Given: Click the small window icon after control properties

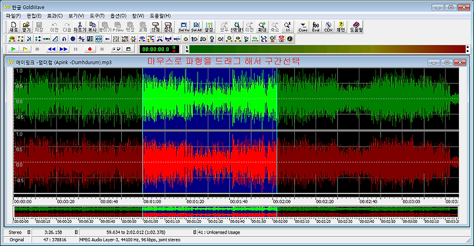Looking at the screenshot, I should point(128,49).
